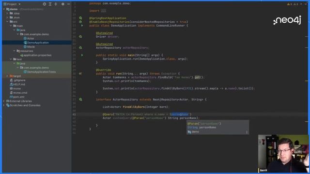Click Expand All in Project panel toolbar
310x174 pixels.
(x=50, y=4)
